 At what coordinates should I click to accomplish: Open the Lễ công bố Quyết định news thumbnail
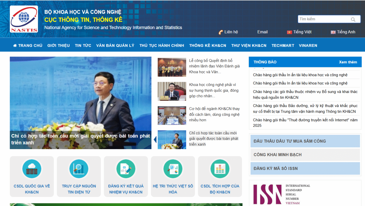[x=172, y=67]
